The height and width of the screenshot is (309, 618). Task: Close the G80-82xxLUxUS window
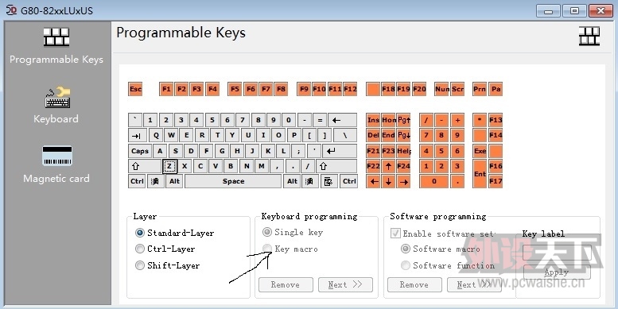tap(601, 10)
